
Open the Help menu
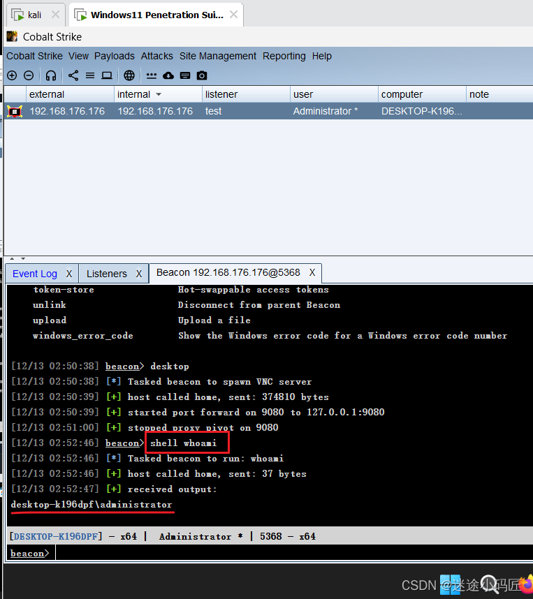coord(322,56)
